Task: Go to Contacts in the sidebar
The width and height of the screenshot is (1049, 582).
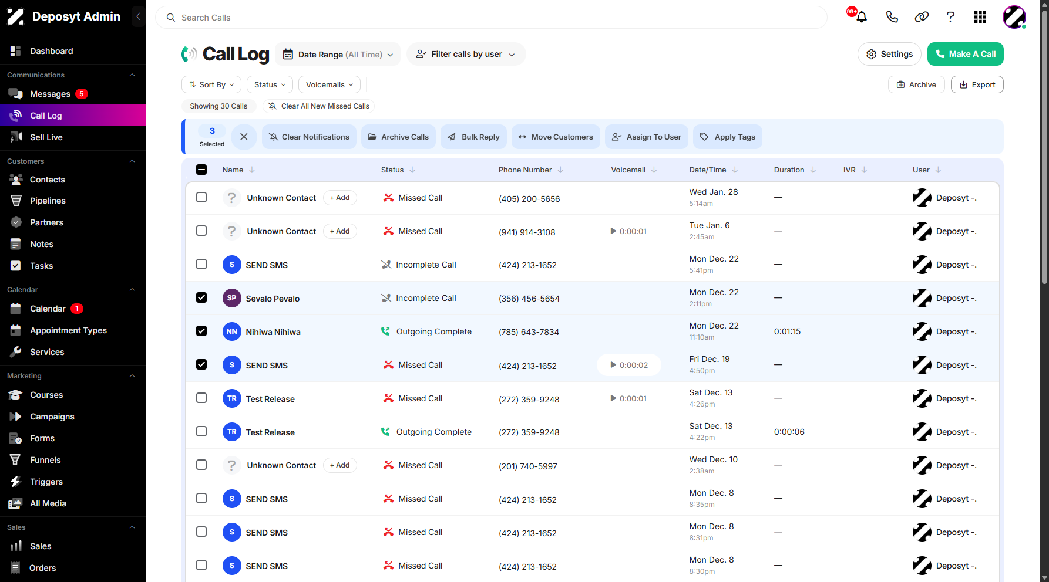Action: 73,180
